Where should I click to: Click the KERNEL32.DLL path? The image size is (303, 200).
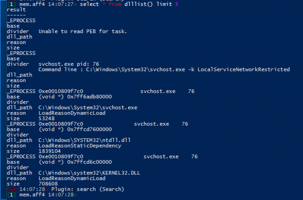pyautogui.click(x=89, y=173)
